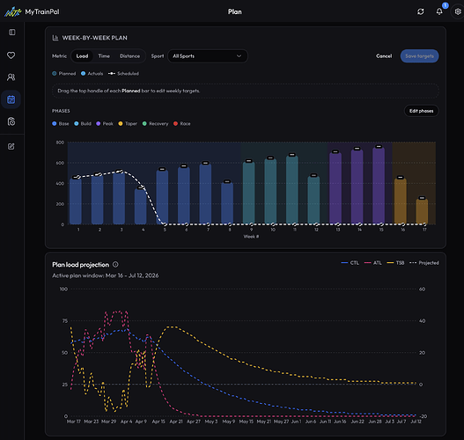Click the Apr 21 date axis label
Screen dimensions: 464x440
click(x=176, y=422)
